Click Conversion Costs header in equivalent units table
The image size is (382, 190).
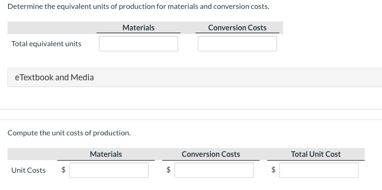[237, 28]
